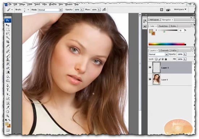Click the Go to Bridge button
Image resolution: width=199 pixels, height=139 pixels.
point(168,9)
